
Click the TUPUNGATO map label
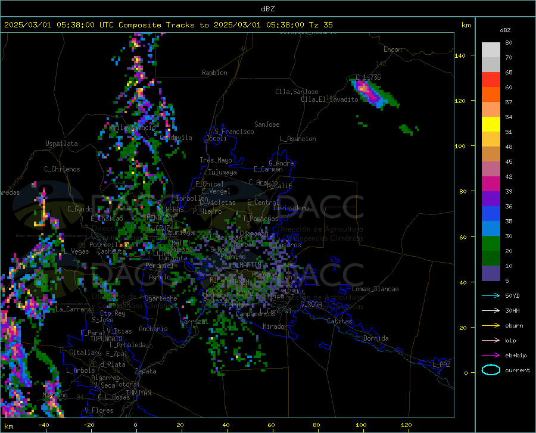107,339
